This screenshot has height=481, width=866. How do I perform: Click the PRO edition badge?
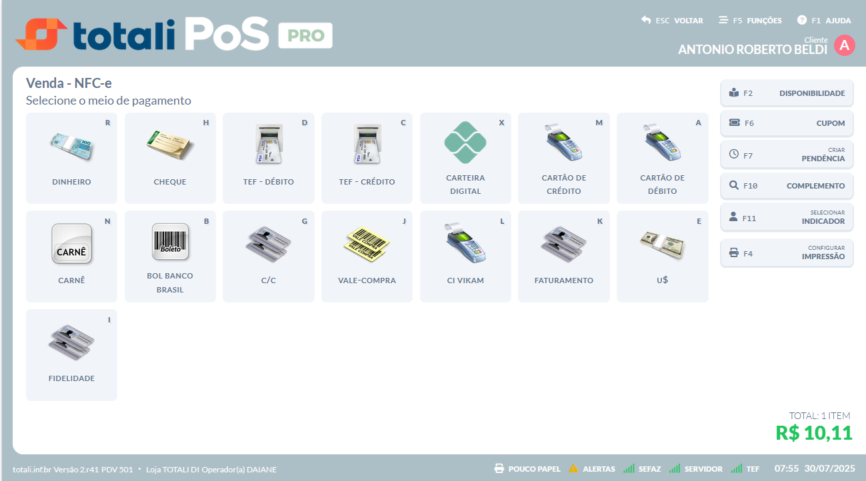(305, 35)
